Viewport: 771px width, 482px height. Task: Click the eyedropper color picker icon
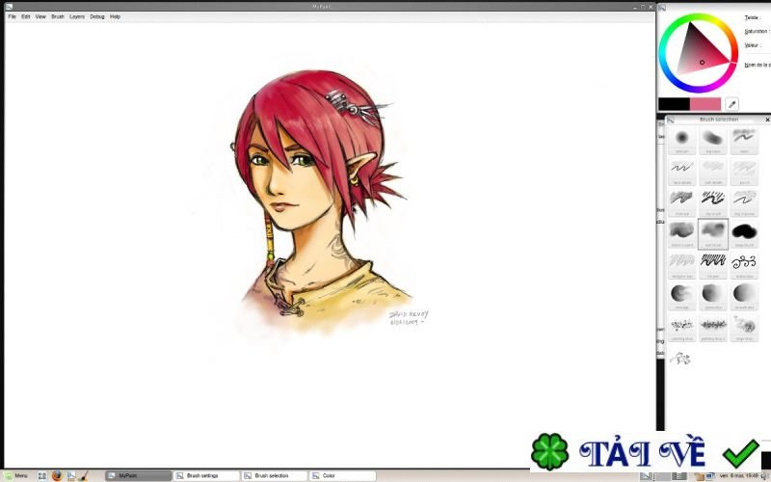tap(731, 104)
